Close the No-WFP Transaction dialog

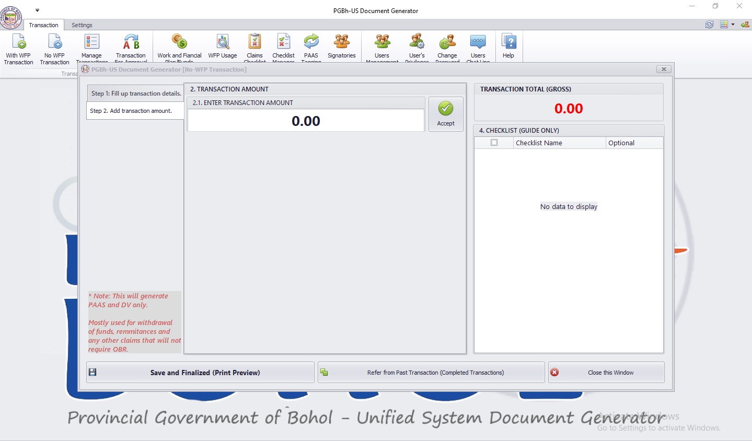[x=664, y=69]
